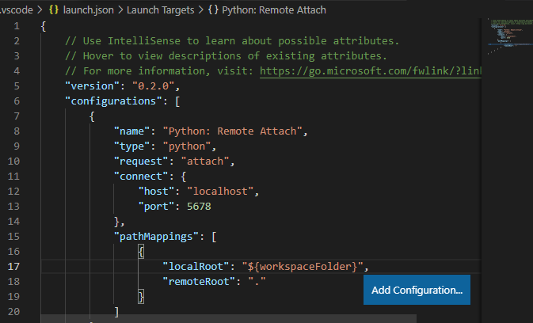Click the "port" key

[x=156, y=206]
